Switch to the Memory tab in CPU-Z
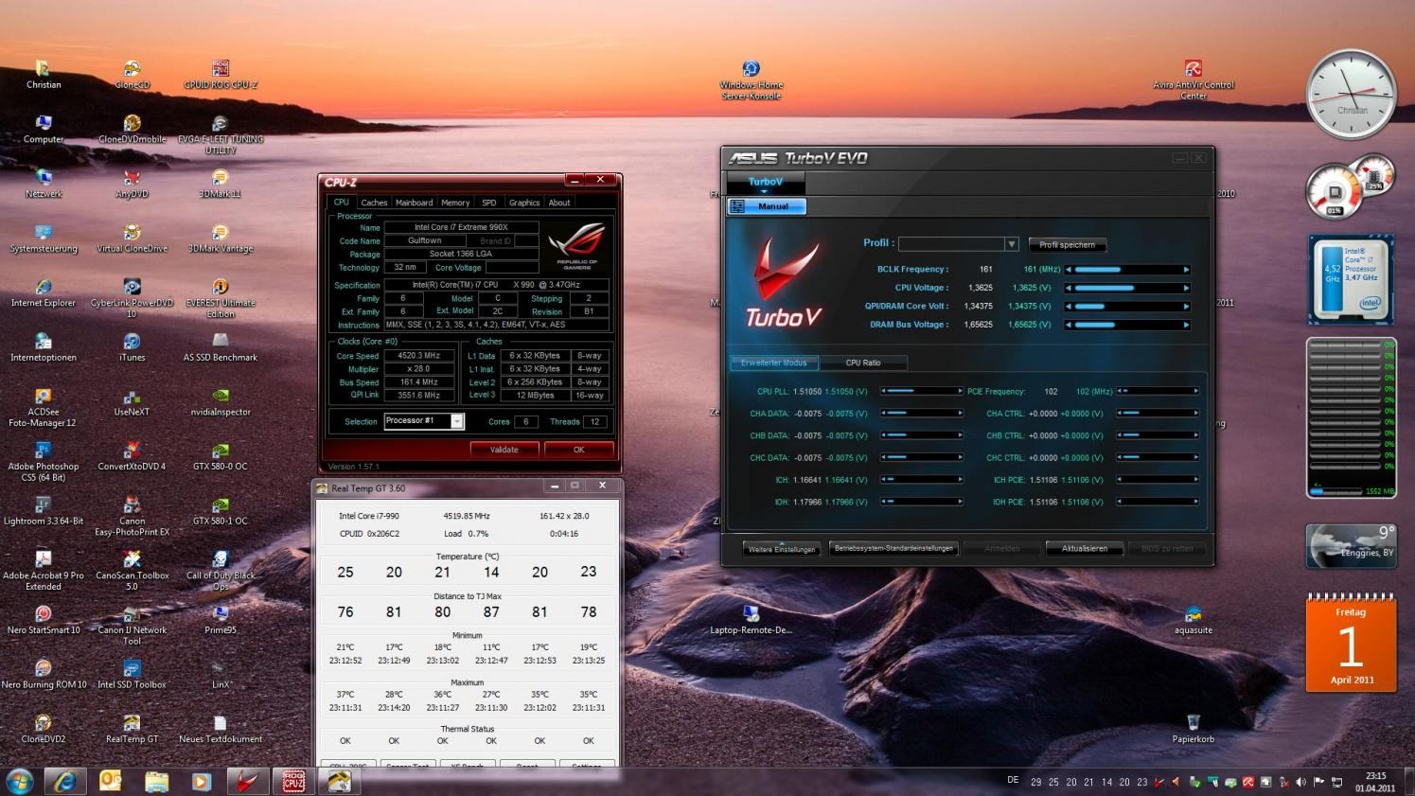 [455, 203]
